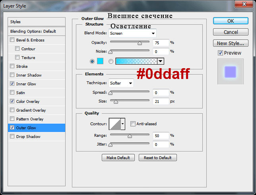Click the Size field showing 21
Screen dimensions: 256x195
161,102
